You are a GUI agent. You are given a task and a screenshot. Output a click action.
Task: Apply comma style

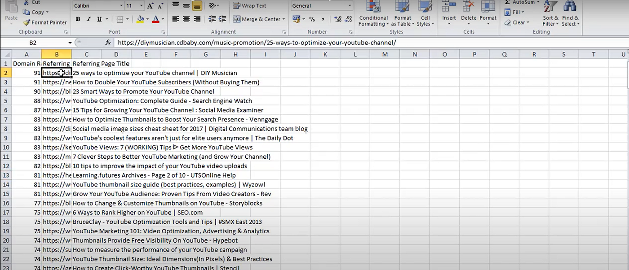(323, 19)
